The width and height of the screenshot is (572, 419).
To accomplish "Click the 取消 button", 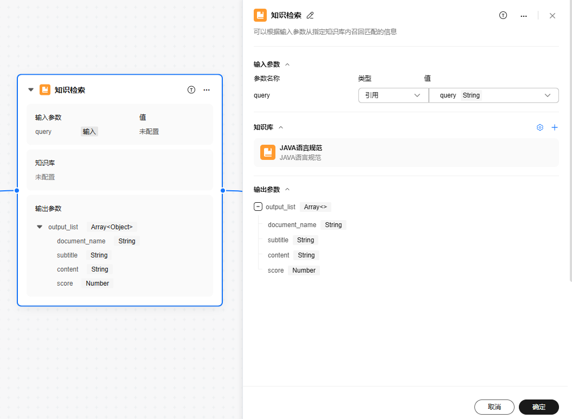I will point(494,407).
